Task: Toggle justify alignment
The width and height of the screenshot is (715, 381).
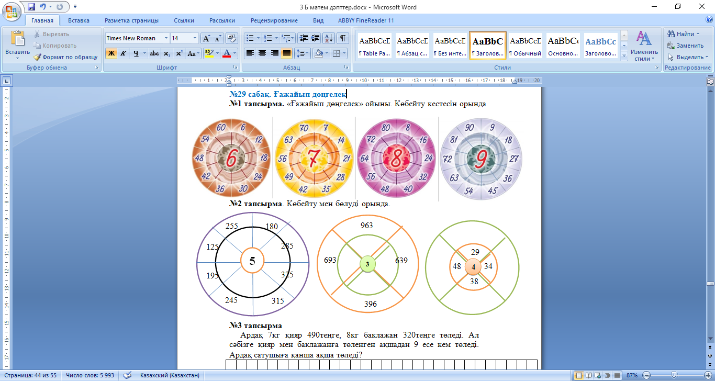Action: click(287, 53)
